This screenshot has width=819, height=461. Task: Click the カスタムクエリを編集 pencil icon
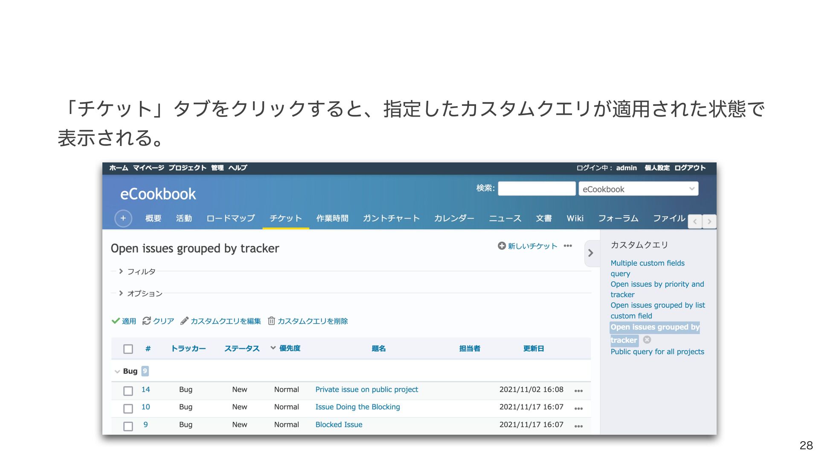tap(184, 321)
